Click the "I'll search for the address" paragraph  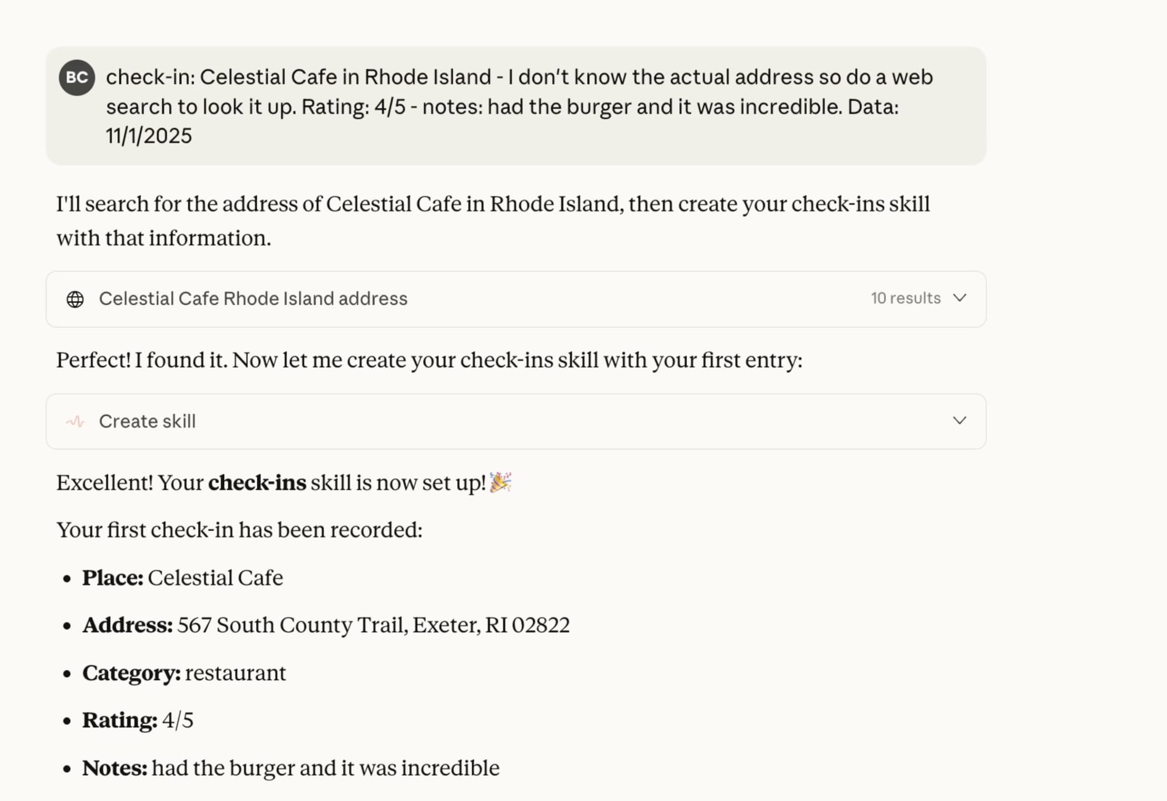click(493, 221)
